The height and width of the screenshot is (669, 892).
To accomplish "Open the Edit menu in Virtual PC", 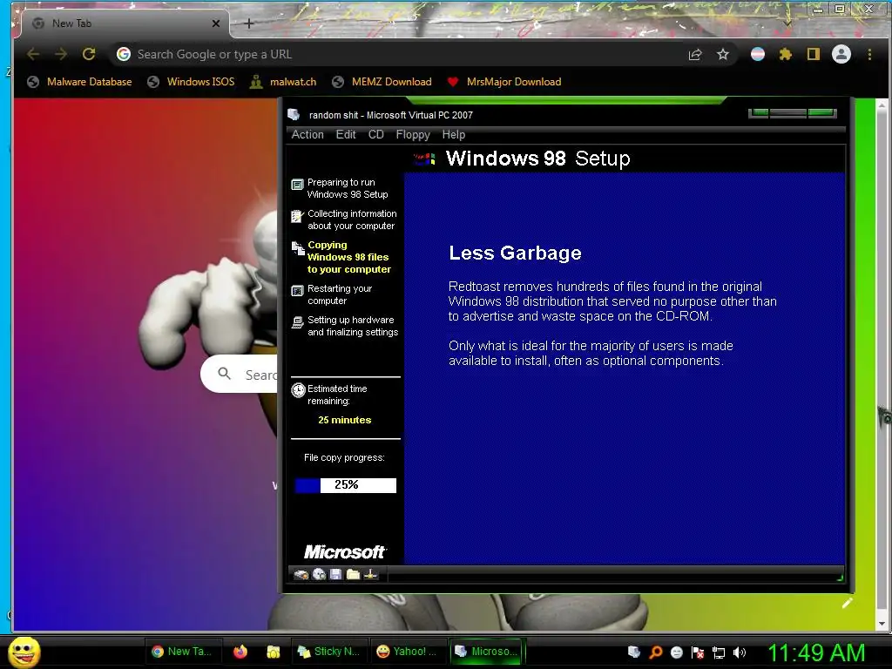I will [345, 134].
